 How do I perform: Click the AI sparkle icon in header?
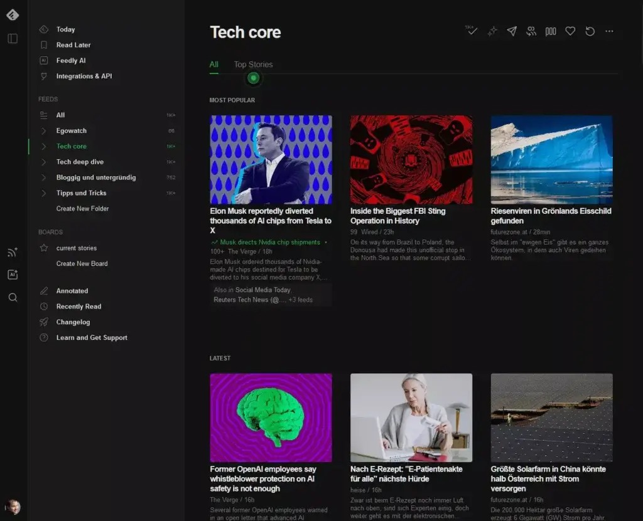492,31
